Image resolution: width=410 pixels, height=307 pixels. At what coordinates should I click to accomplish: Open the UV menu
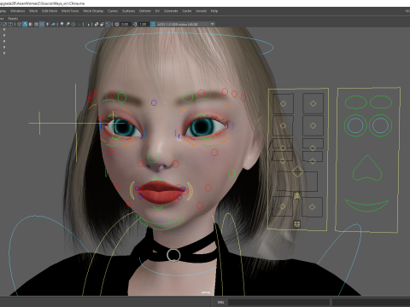click(157, 11)
